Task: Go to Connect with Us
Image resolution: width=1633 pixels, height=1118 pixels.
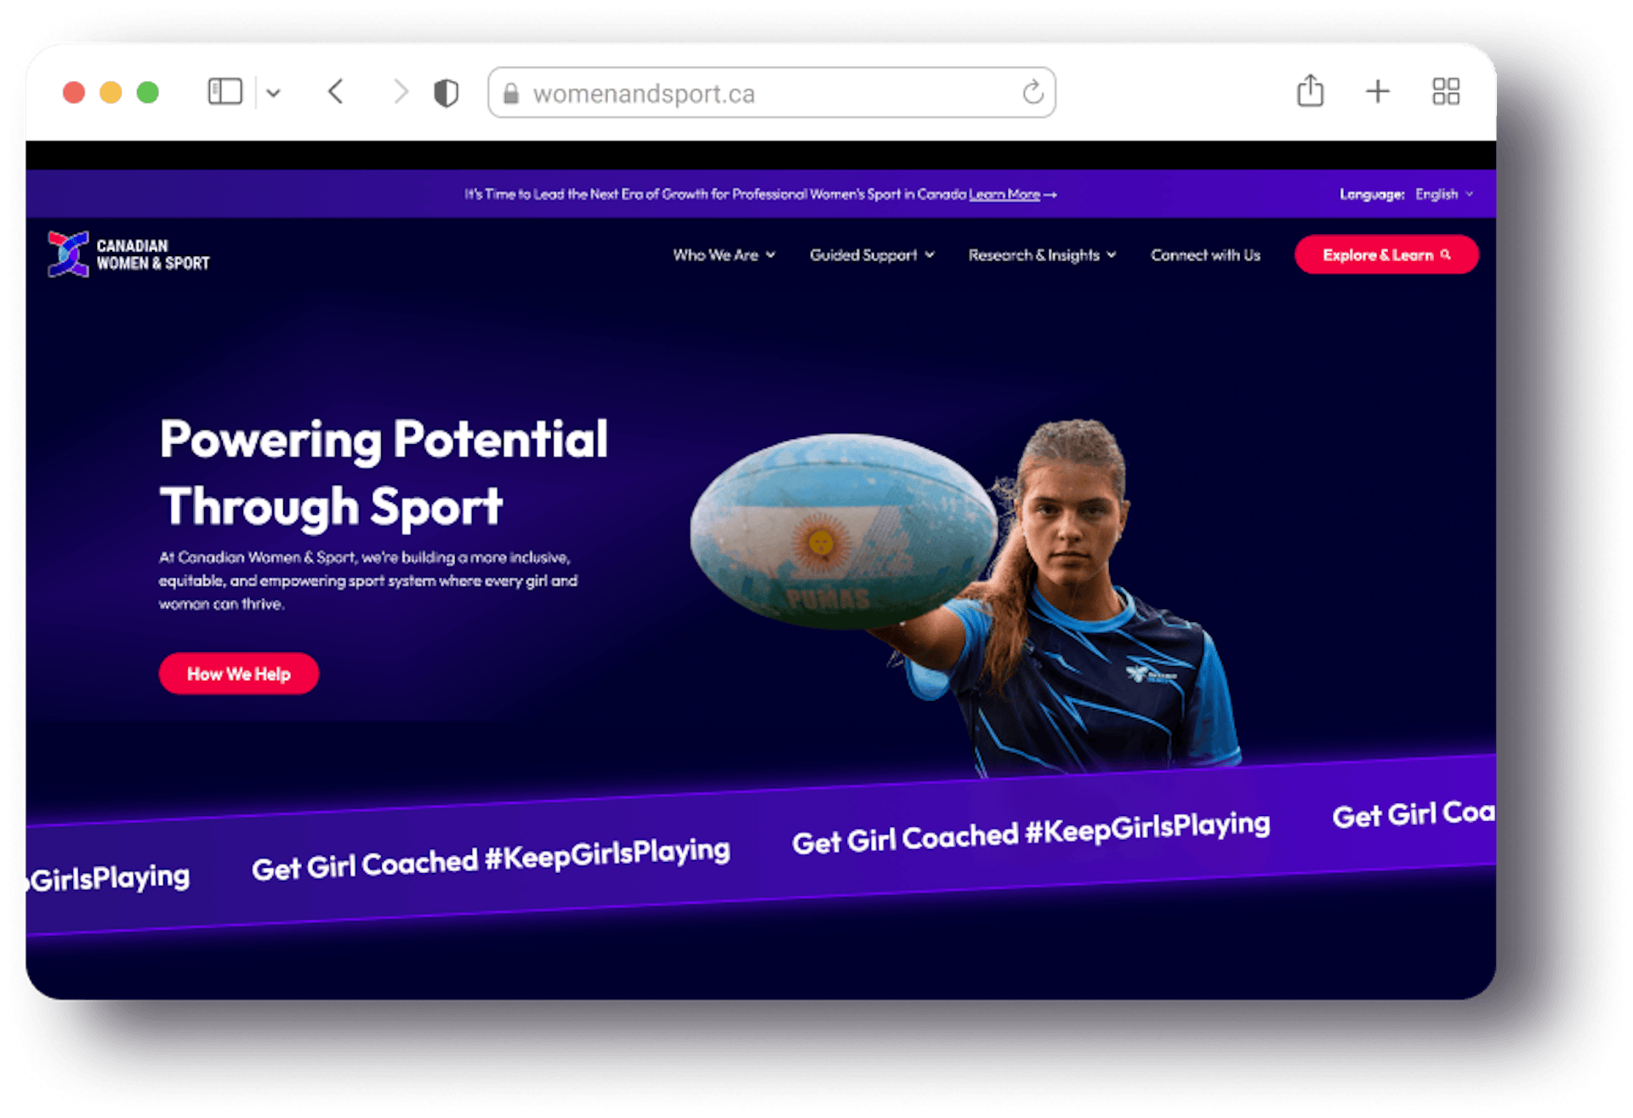Action: (1205, 254)
